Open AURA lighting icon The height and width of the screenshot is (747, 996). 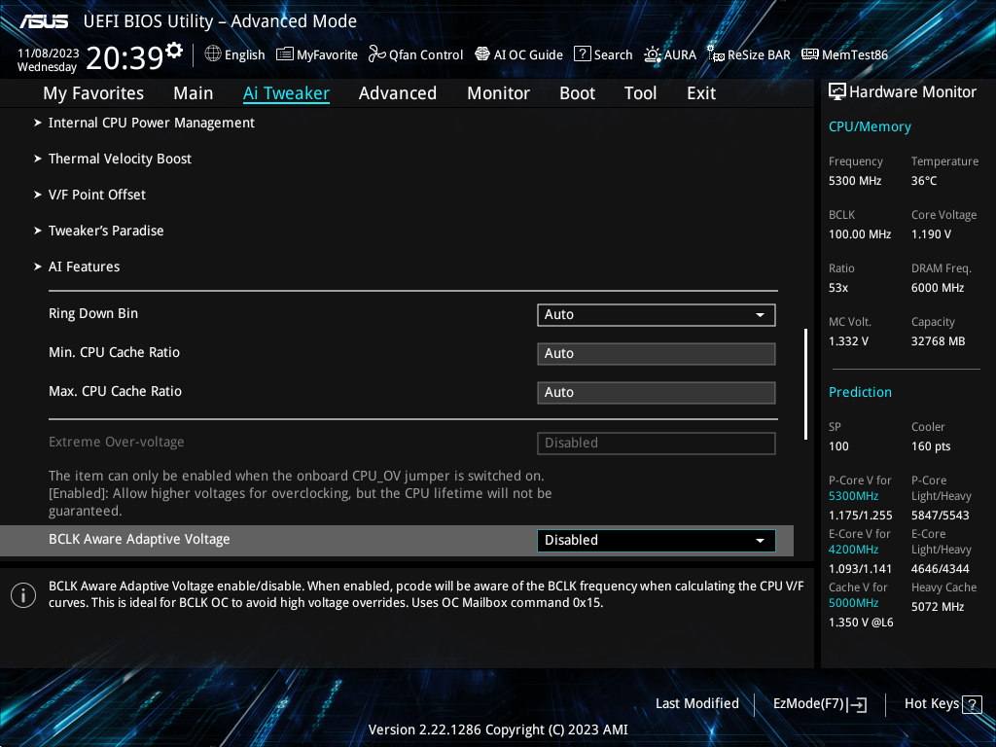click(x=653, y=54)
